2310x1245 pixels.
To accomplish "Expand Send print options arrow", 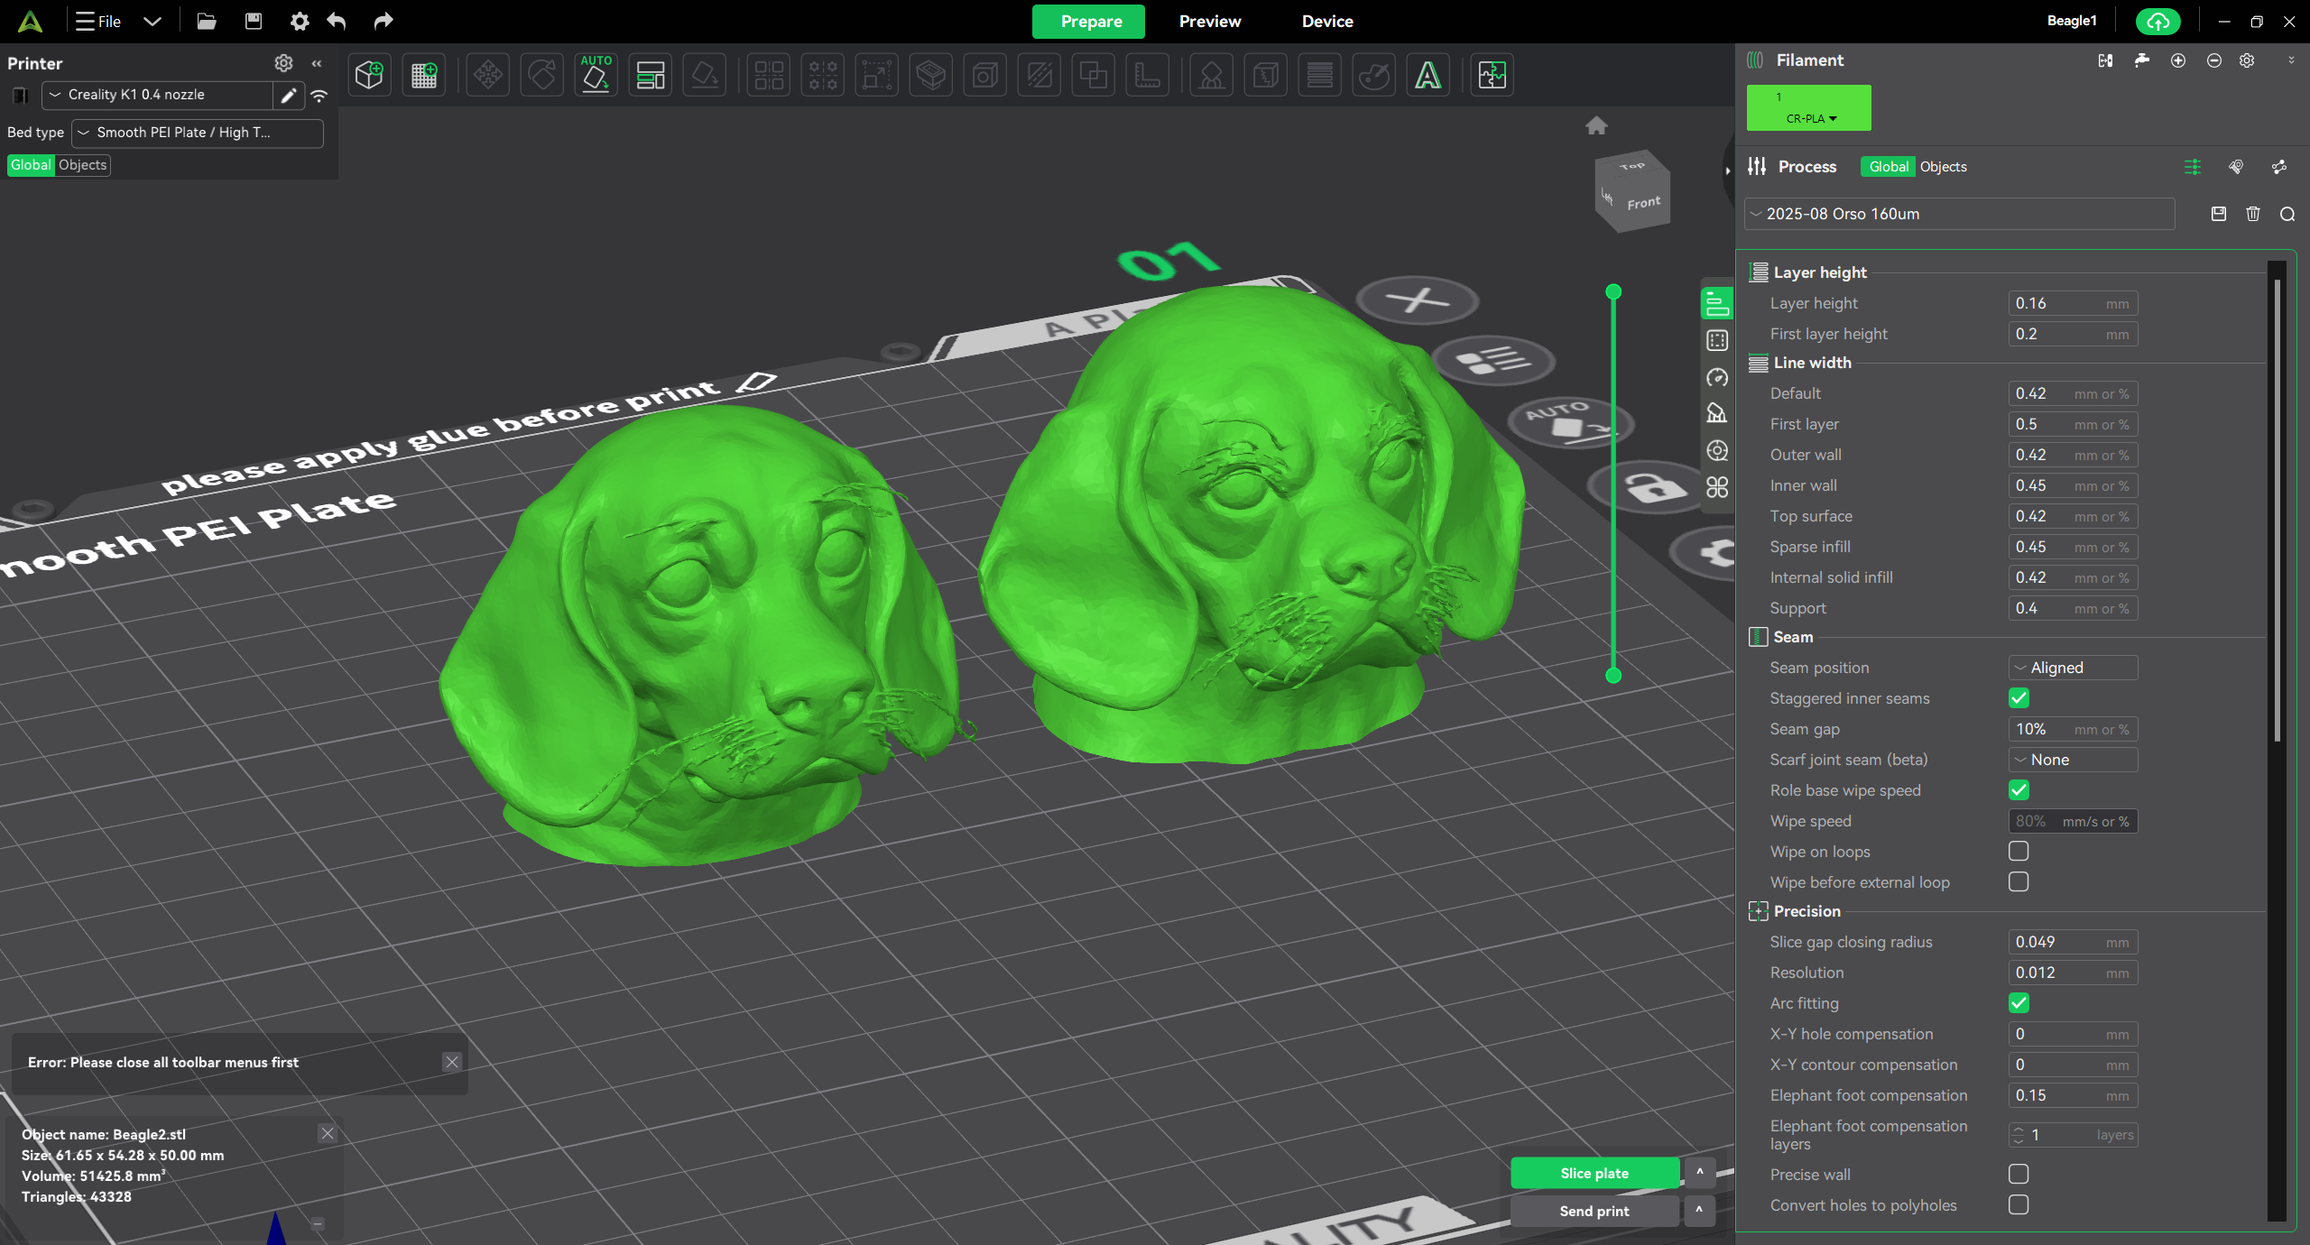I will point(1699,1211).
